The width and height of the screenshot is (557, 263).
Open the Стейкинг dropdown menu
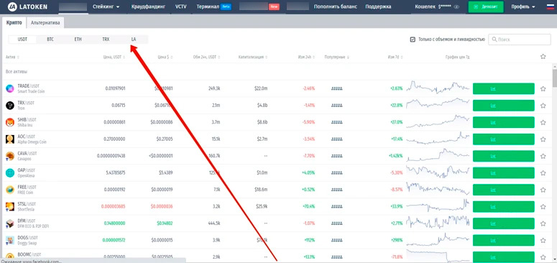point(106,6)
